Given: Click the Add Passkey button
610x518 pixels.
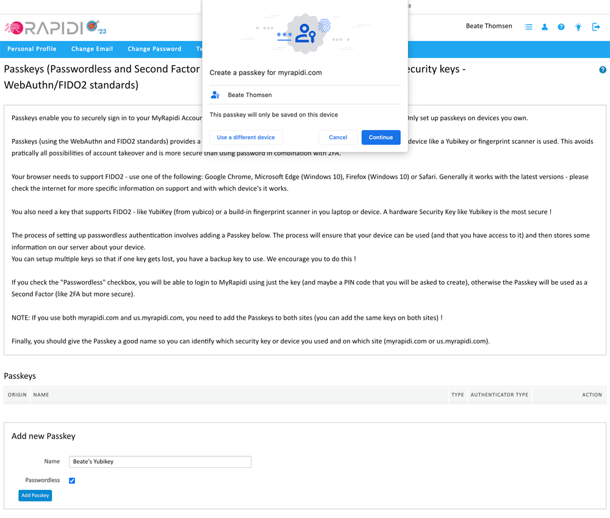Looking at the screenshot, I should coord(35,495).
